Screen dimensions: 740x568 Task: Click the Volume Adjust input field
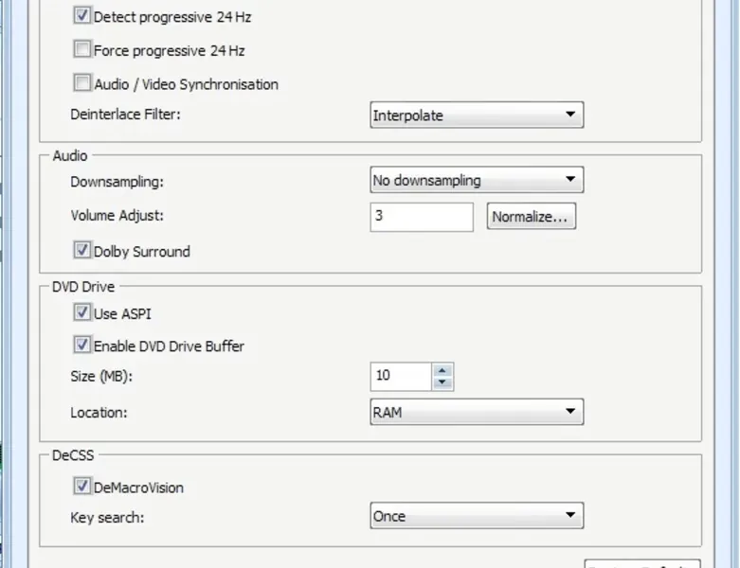tap(421, 217)
